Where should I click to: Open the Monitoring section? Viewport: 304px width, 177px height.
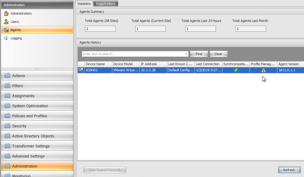coord(37,175)
